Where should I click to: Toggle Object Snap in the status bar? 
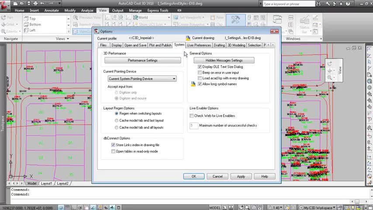[x=87, y=208]
